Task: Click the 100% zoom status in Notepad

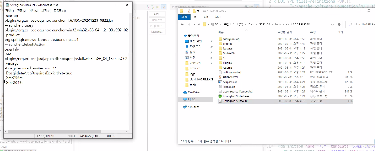Action: pos(72,136)
